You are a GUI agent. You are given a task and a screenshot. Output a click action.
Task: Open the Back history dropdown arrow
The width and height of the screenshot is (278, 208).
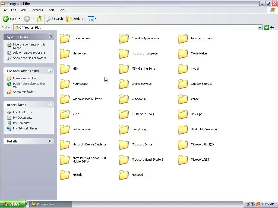coord(19,19)
